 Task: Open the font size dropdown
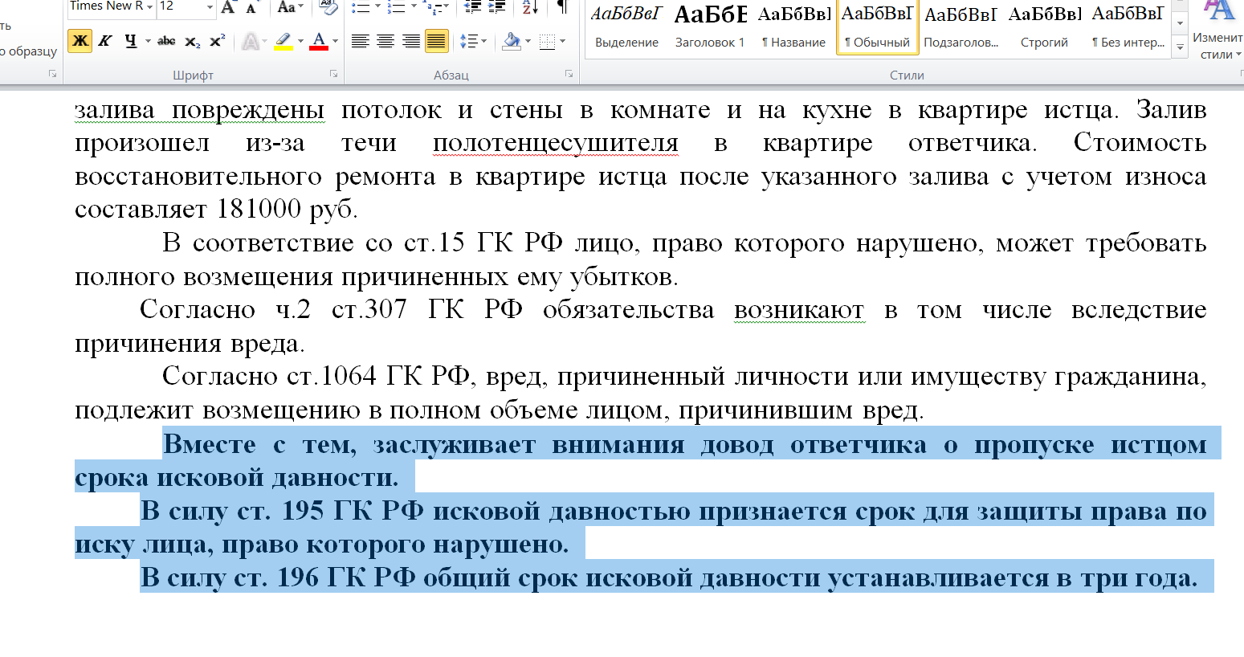coord(209,6)
